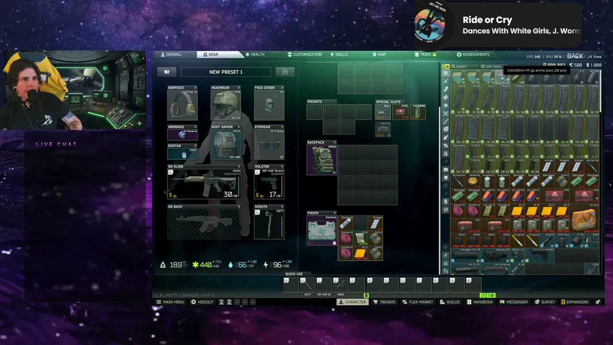This screenshot has height=345, width=613.
Task: Open the gear preset list icon button
Action: tap(167, 72)
